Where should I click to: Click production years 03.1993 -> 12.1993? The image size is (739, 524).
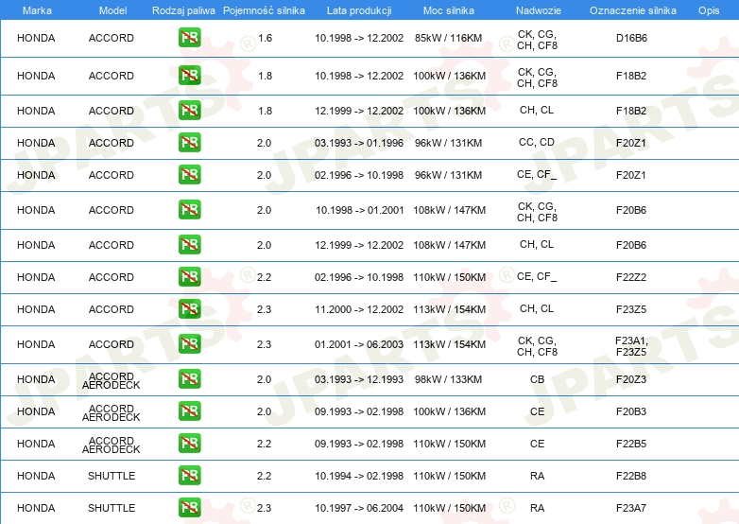click(359, 379)
